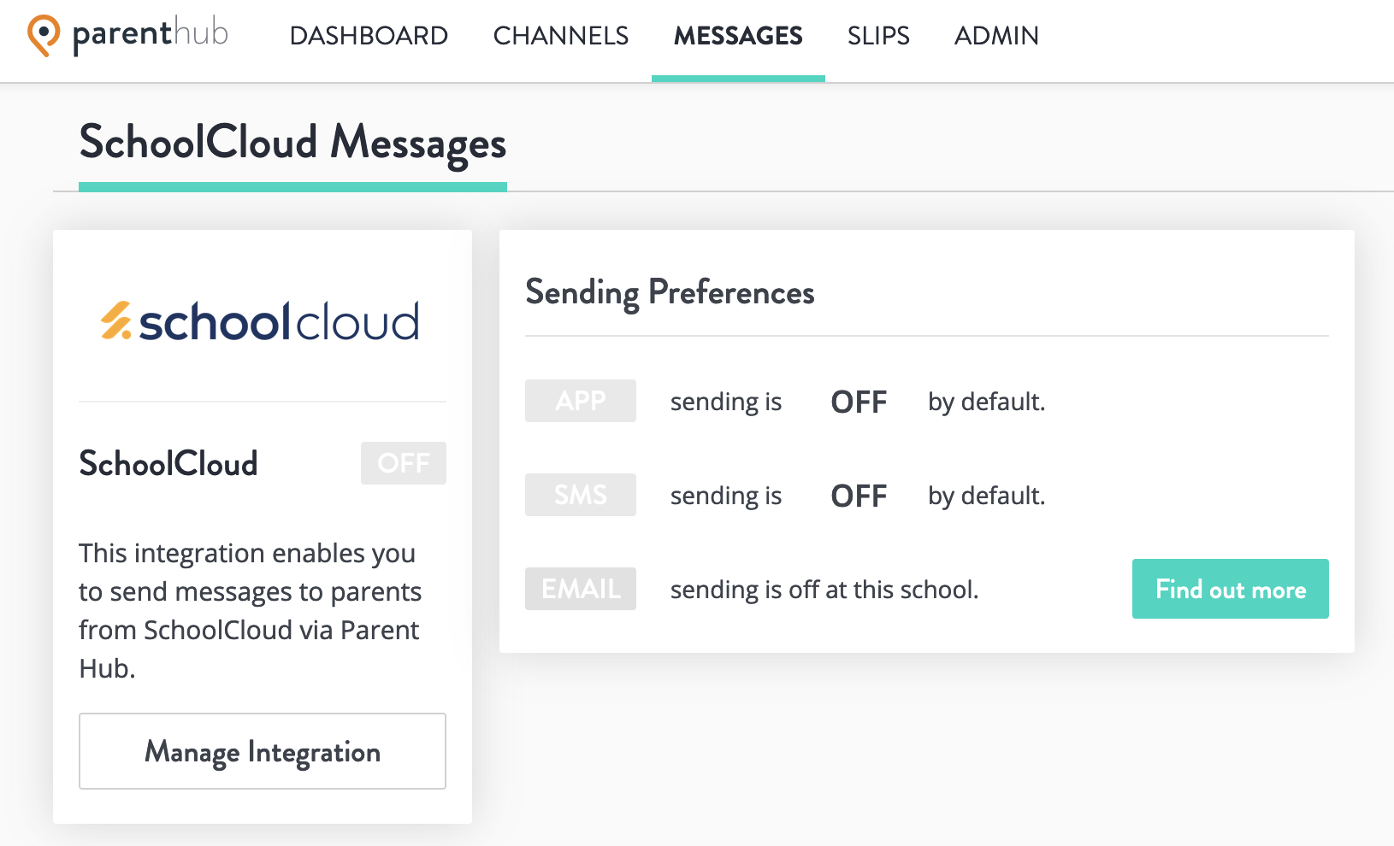Click the APP channel badge
This screenshot has width=1394, height=846.
tap(580, 400)
